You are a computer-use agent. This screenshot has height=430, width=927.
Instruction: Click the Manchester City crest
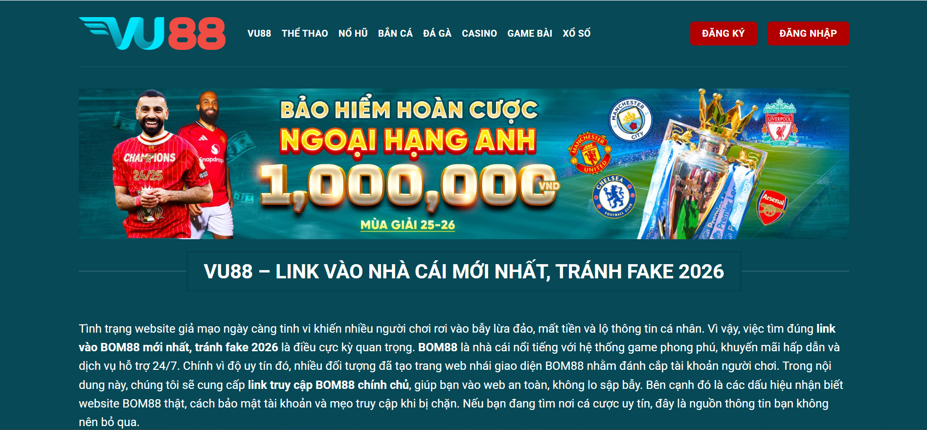click(x=630, y=120)
